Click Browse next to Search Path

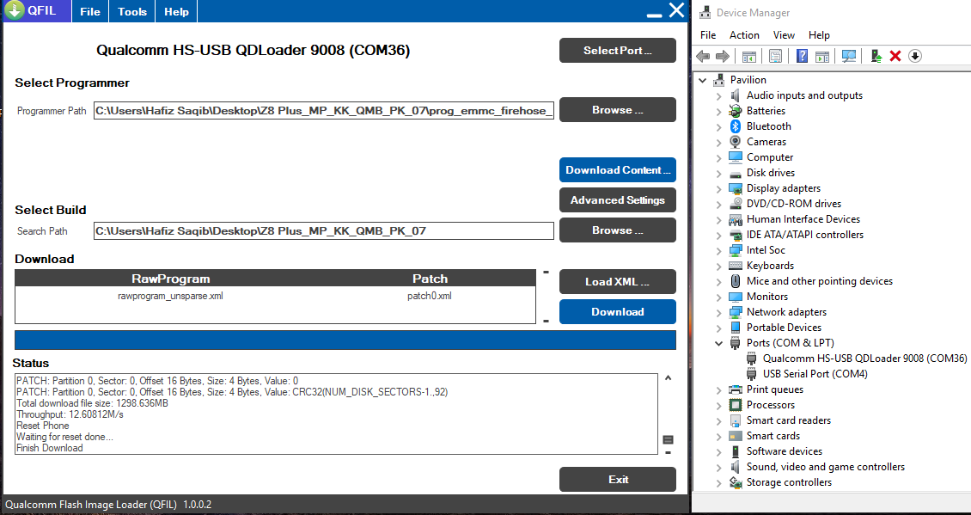click(x=618, y=230)
